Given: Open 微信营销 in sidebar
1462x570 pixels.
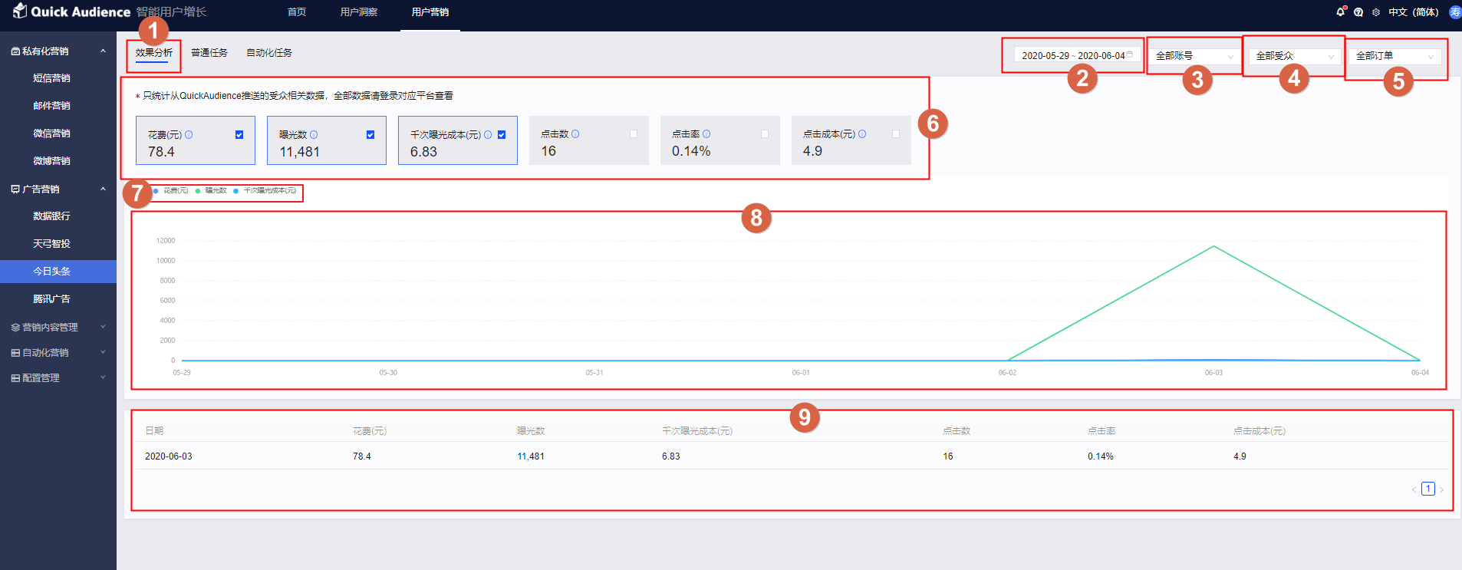Looking at the screenshot, I should [51, 133].
